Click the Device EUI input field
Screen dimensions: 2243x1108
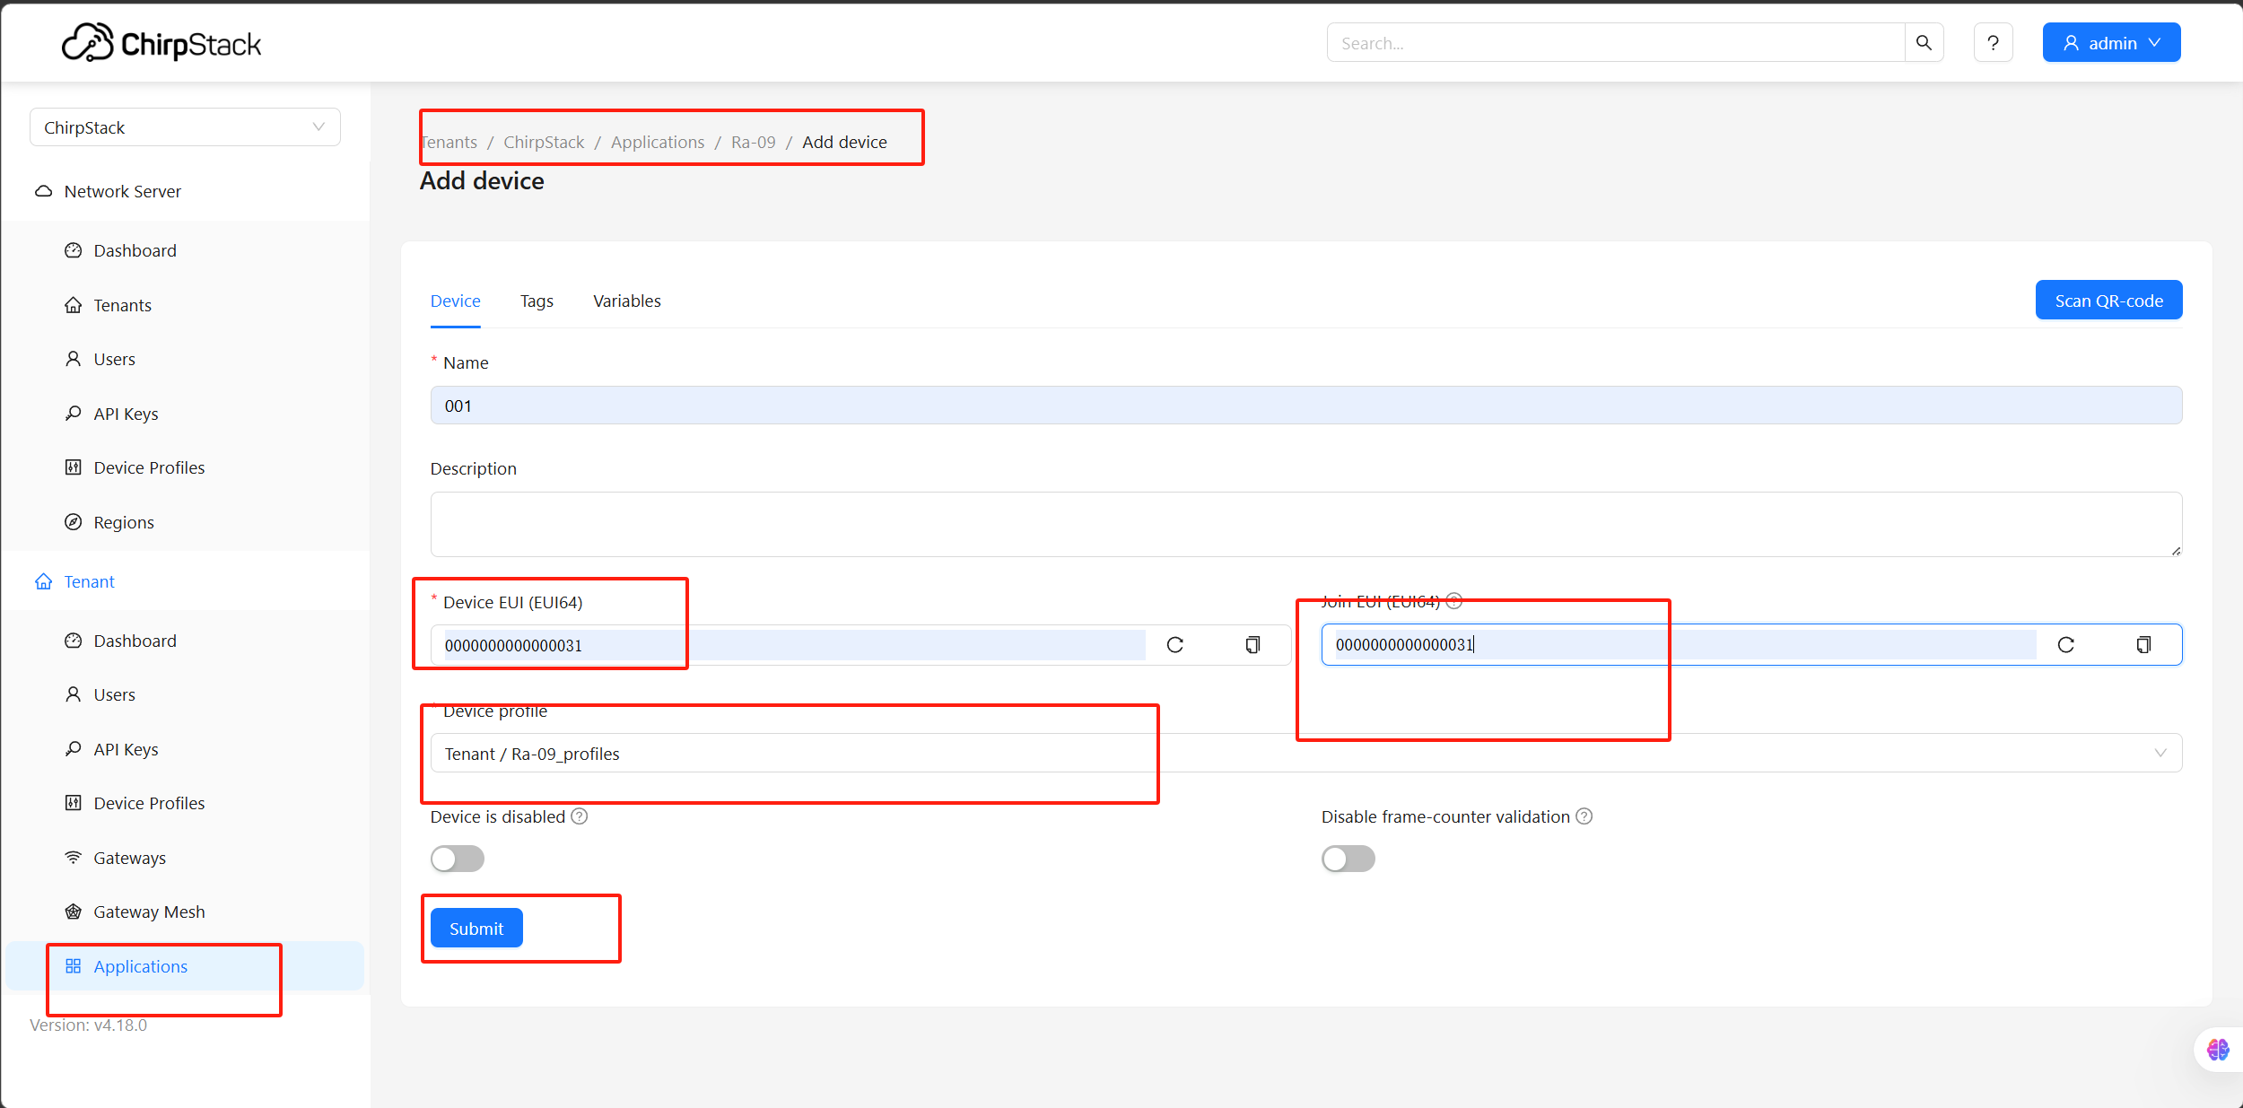[794, 645]
